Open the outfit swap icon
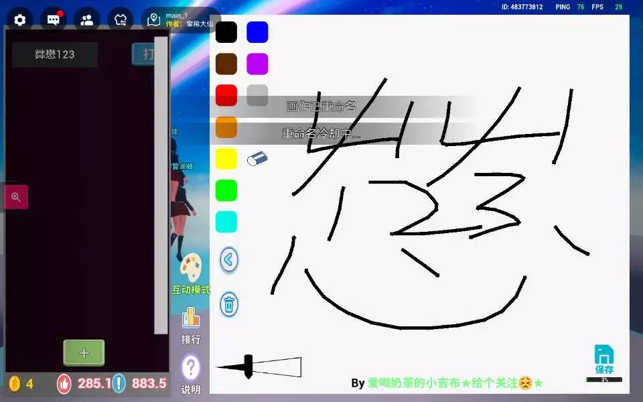 [121, 19]
